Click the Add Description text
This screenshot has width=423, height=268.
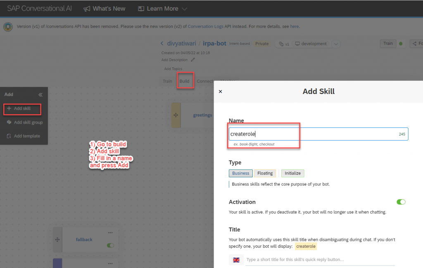pyautogui.click(x=174, y=60)
